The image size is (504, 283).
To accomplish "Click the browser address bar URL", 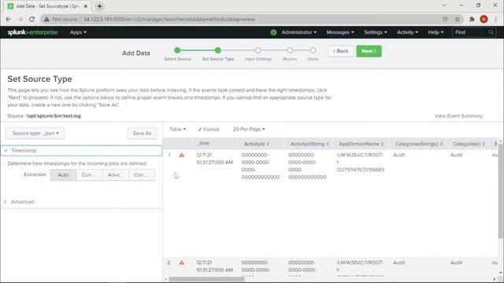I will click(x=169, y=19).
